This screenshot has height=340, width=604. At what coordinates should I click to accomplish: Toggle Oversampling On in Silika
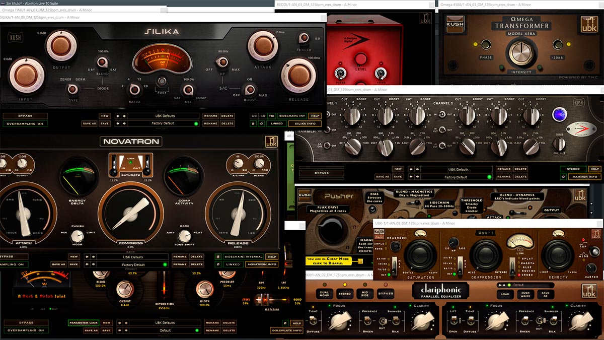[25, 123]
